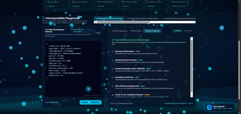The height and width of the screenshot is (114, 241).
Task: Open the Validation Engine tab
Action: pyautogui.click(x=152, y=31)
